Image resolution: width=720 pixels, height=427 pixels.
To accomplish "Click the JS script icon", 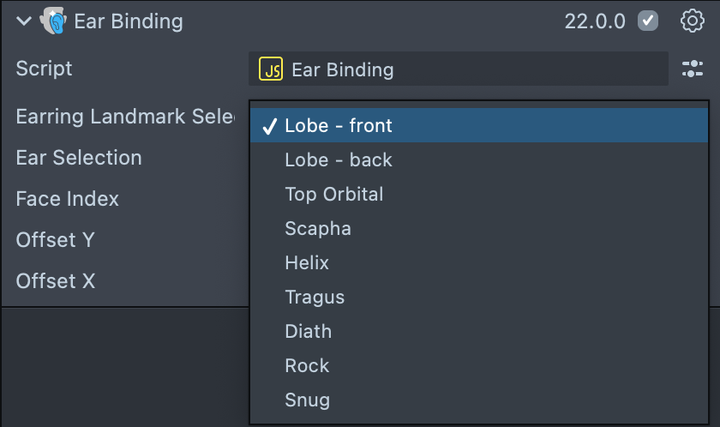I will click(271, 69).
